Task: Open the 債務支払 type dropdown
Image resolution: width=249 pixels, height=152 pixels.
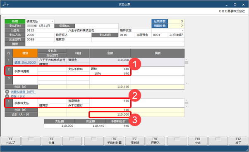Action: 52,21
